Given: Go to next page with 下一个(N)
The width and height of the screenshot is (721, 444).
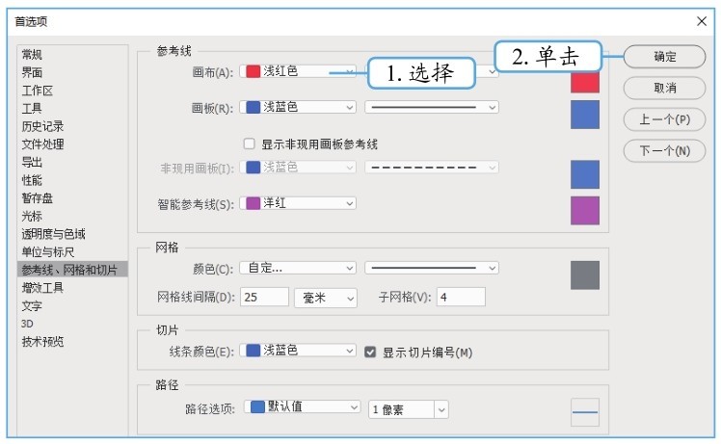Looking at the screenshot, I should click(664, 151).
